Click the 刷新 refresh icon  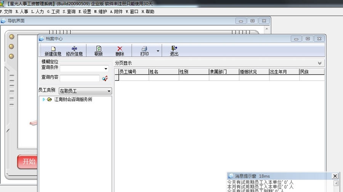[99, 51]
